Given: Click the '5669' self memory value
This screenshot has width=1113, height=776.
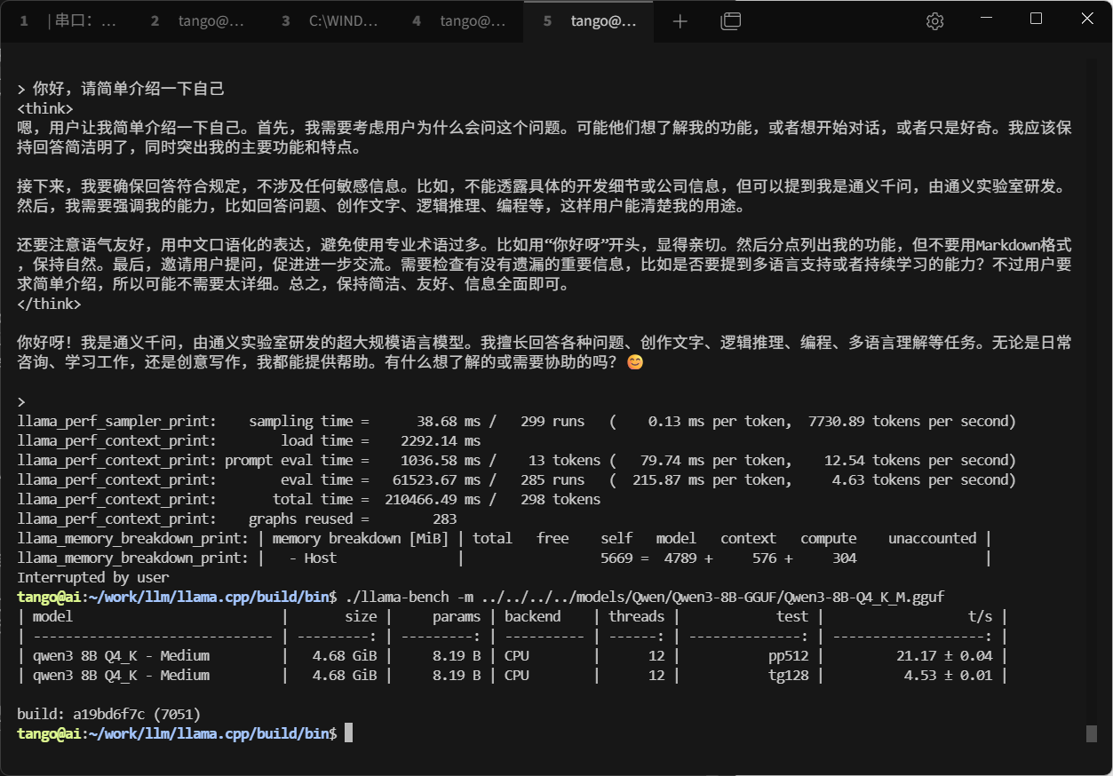Looking at the screenshot, I should click(x=616, y=558).
